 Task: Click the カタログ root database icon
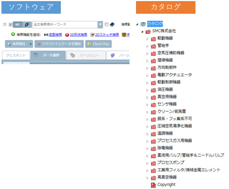tap(143, 24)
